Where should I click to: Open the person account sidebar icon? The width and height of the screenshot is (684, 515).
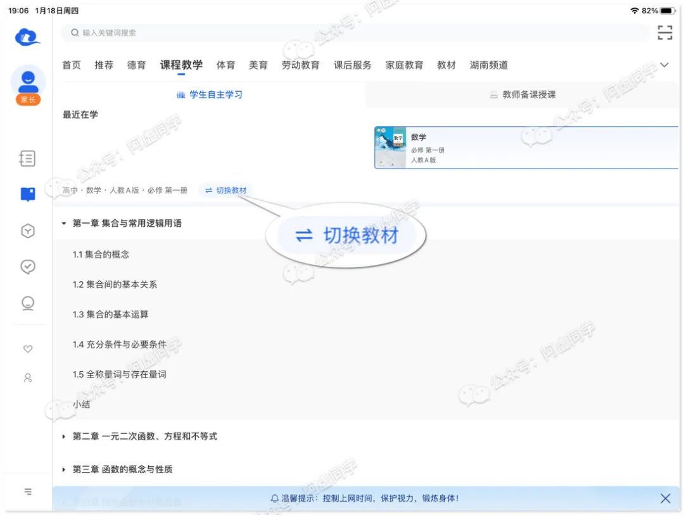click(x=28, y=378)
